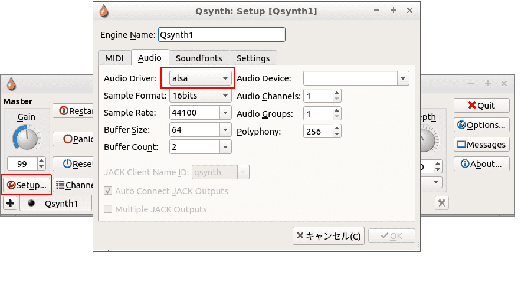Add a new engine with plus button
This screenshot has width=531, height=295.
(x=10, y=204)
